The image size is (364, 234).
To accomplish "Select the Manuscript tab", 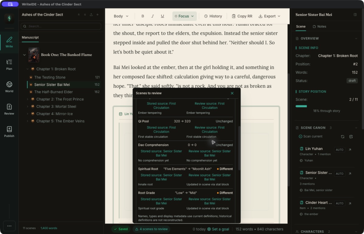I will click(x=30, y=37).
